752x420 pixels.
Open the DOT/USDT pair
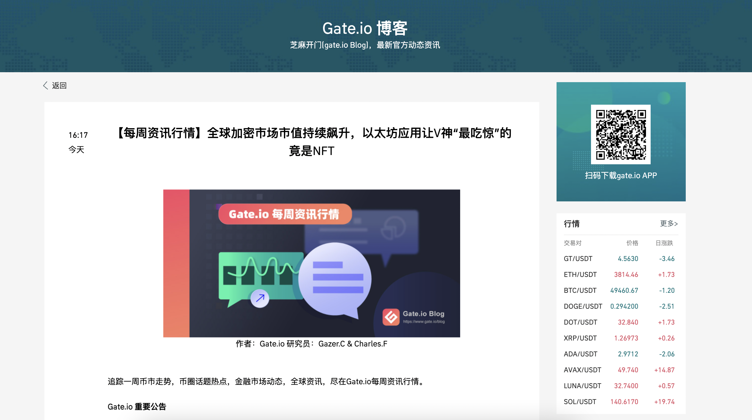(x=580, y=322)
